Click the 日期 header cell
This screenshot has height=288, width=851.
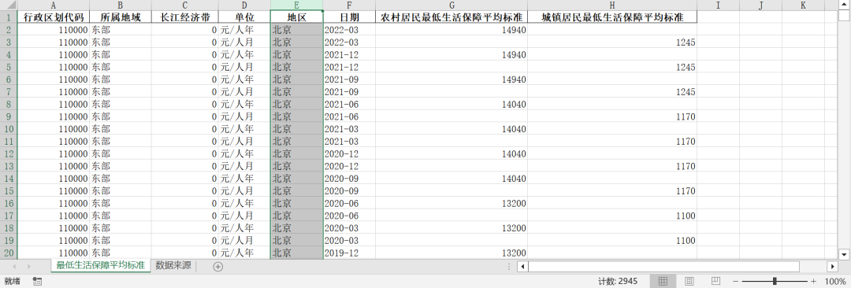click(349, 17)
